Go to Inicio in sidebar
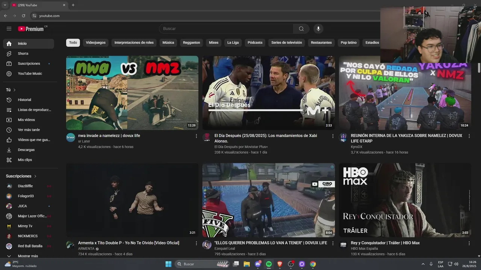This screenshot has width=481, height=270. [29, 43]
